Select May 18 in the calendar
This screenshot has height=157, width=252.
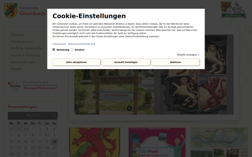click(54, 142)
